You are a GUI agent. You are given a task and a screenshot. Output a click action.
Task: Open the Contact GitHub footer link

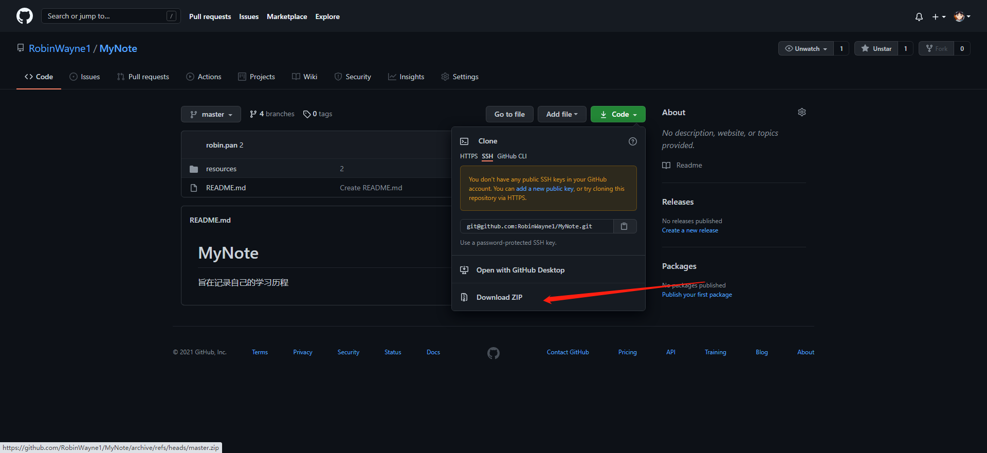568,352
